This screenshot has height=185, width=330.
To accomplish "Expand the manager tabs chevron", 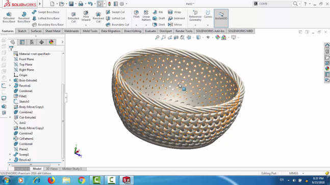I will click(62, 42).
